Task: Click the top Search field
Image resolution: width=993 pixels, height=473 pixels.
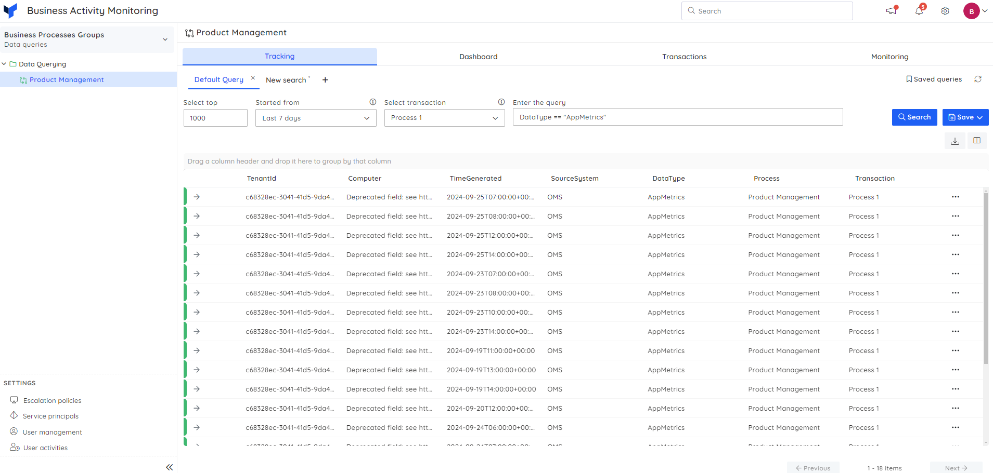Action: point(767,11)
